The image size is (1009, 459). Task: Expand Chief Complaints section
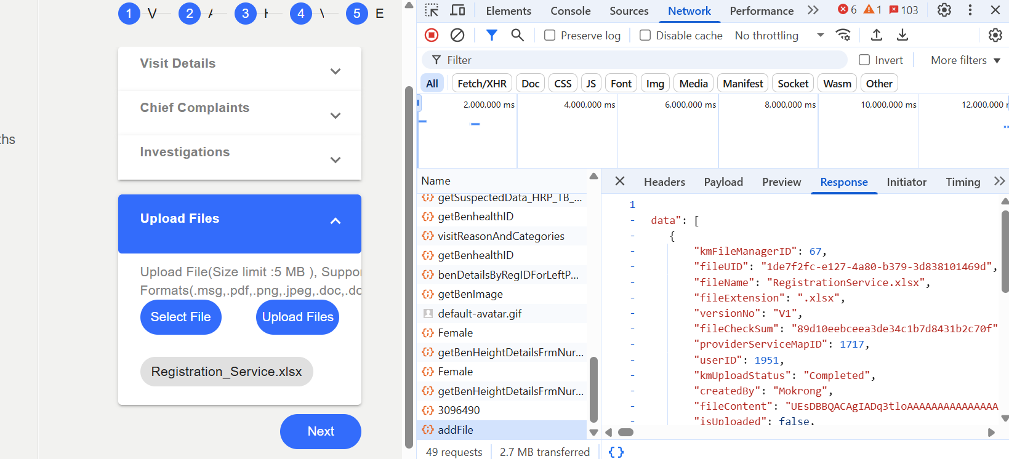tap(239, 113)
